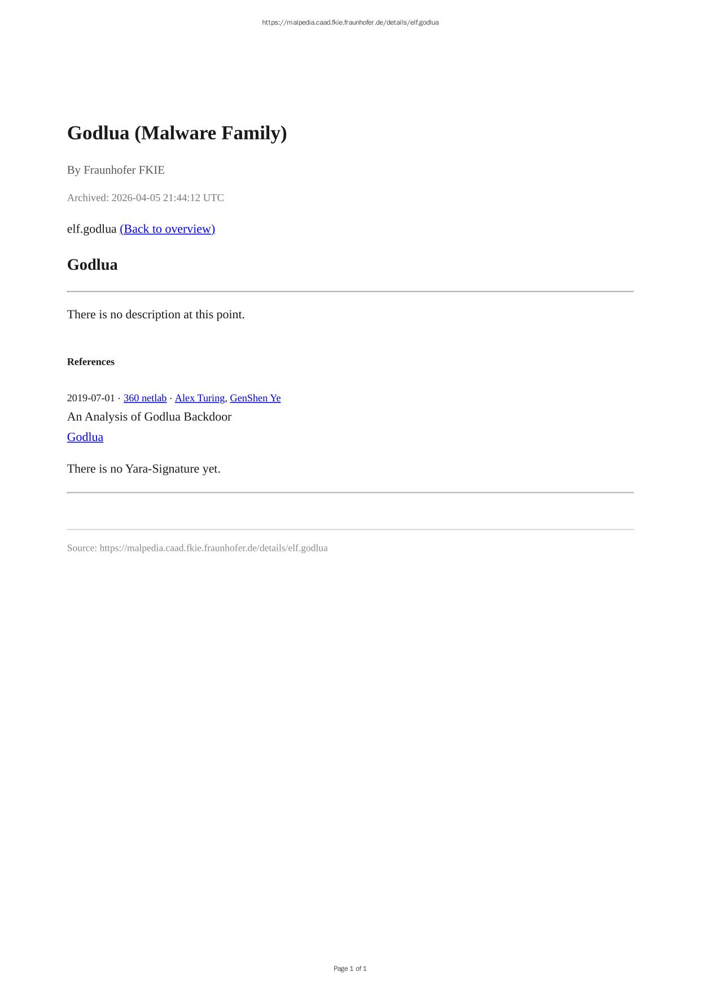Open the Back to overview link
The height and width of the screenshot is (991, 701).
[x=167, y=229]
